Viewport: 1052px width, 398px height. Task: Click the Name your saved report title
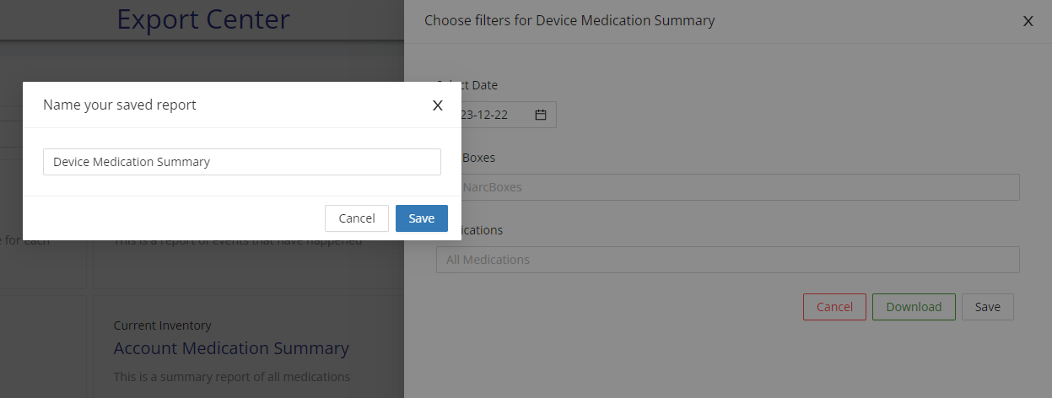(120, 105)
